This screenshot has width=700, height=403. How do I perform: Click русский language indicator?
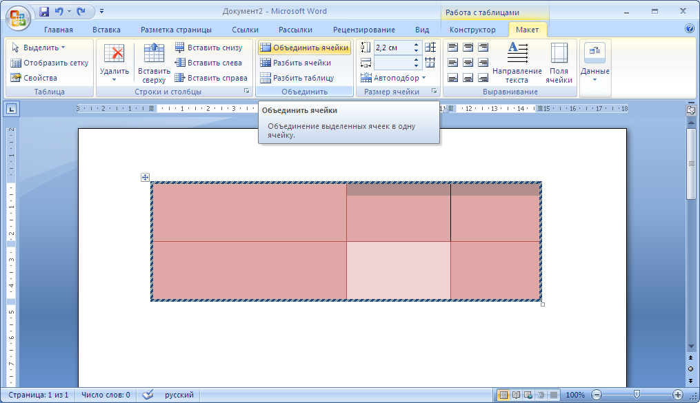(x=179, y=395)
